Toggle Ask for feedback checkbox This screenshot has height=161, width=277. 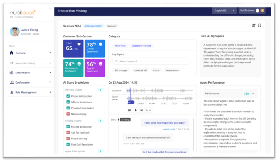68,133
